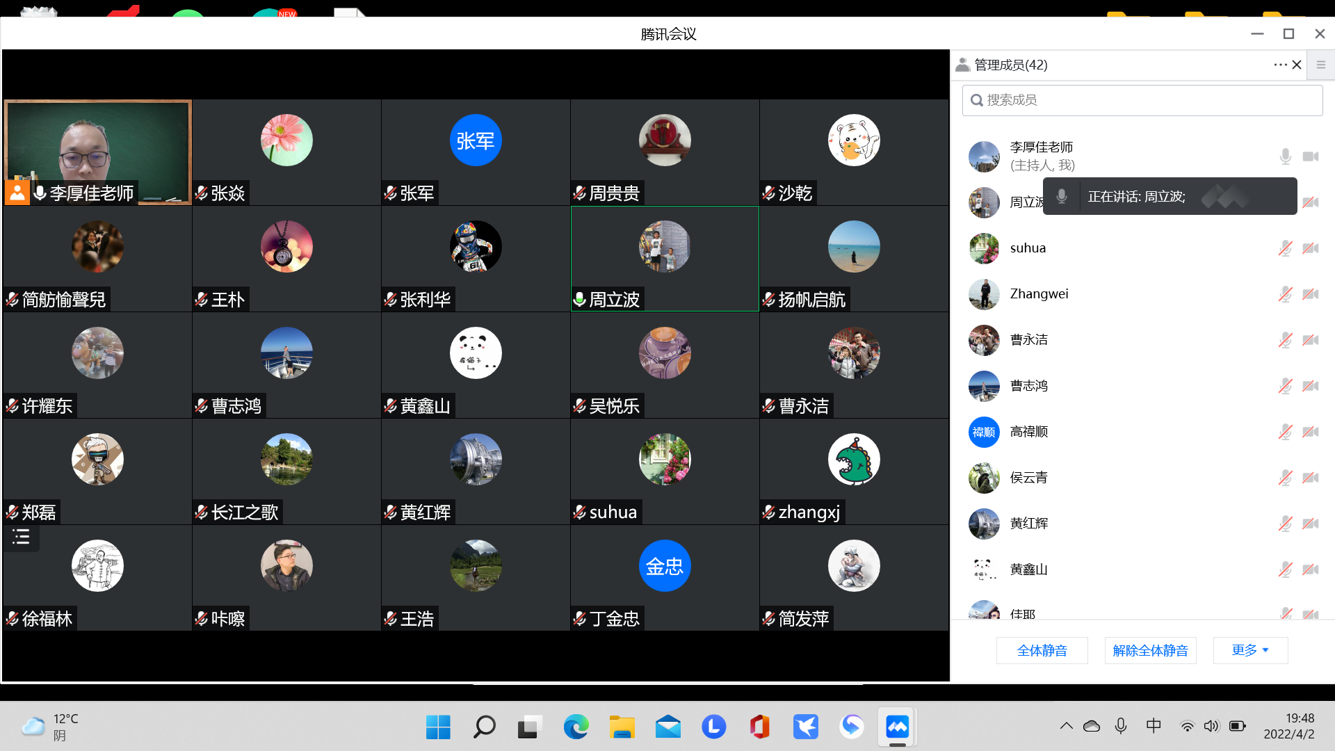Open Microsoft Edge from taskbar

coord(576,727)
